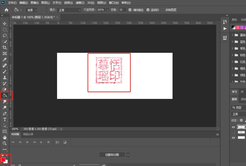Open the 图像(I) menu
The image size is (246, 166).
35,3
